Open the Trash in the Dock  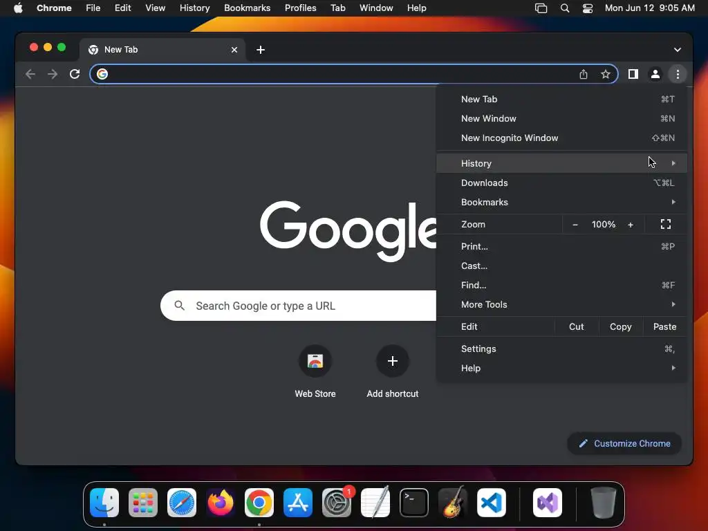[x=603, y=503]
